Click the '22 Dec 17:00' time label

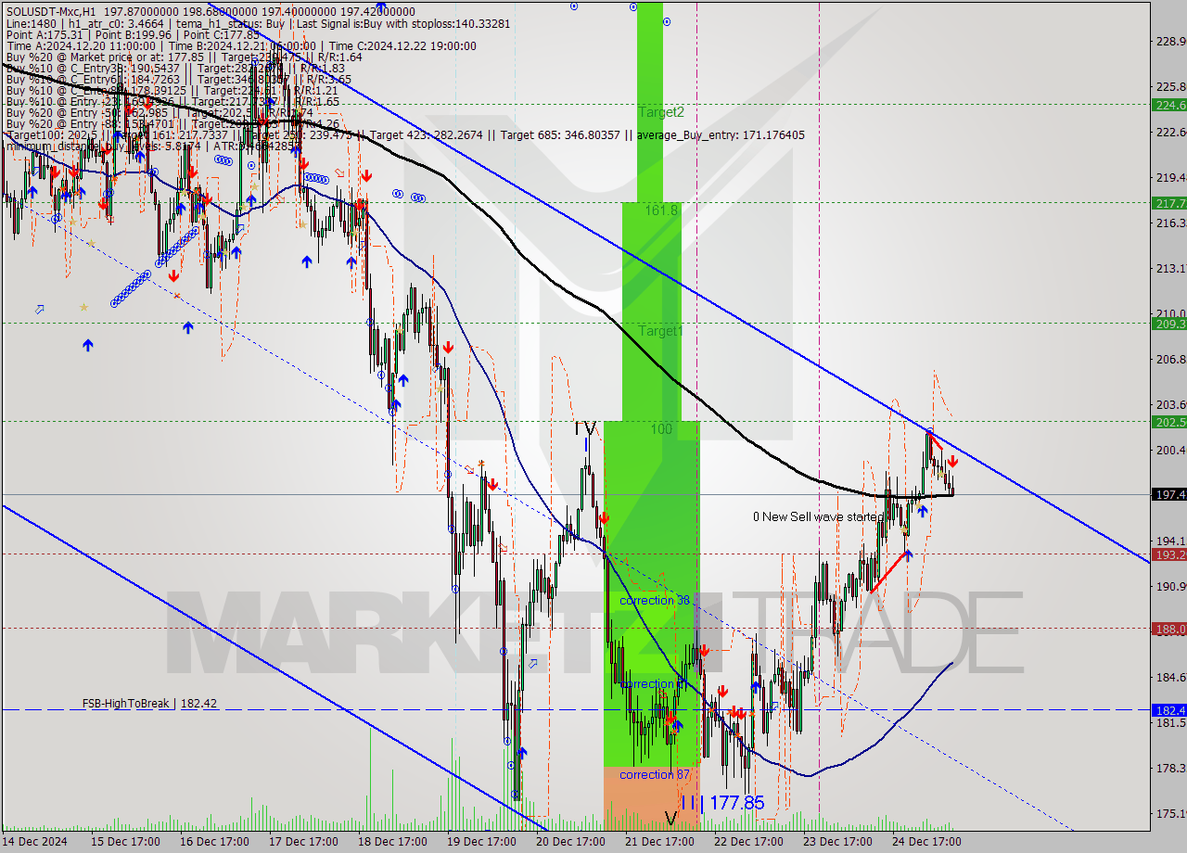[748, 841]
